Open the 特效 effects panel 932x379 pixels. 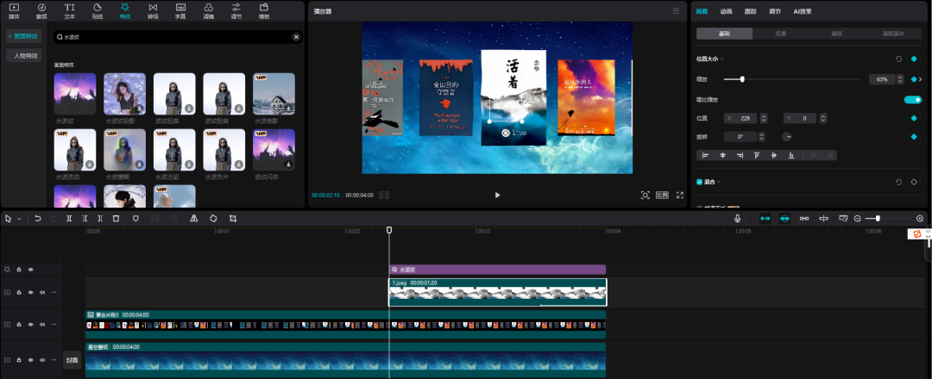click(x=125, y=10)
